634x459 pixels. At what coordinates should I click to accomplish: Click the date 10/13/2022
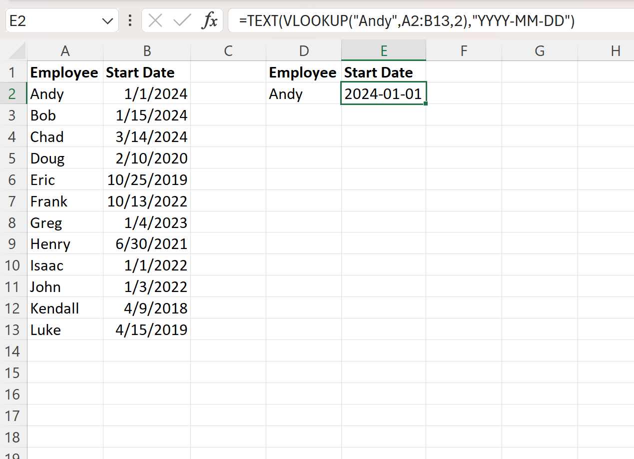pyautogui.click(x=147, y=201)
